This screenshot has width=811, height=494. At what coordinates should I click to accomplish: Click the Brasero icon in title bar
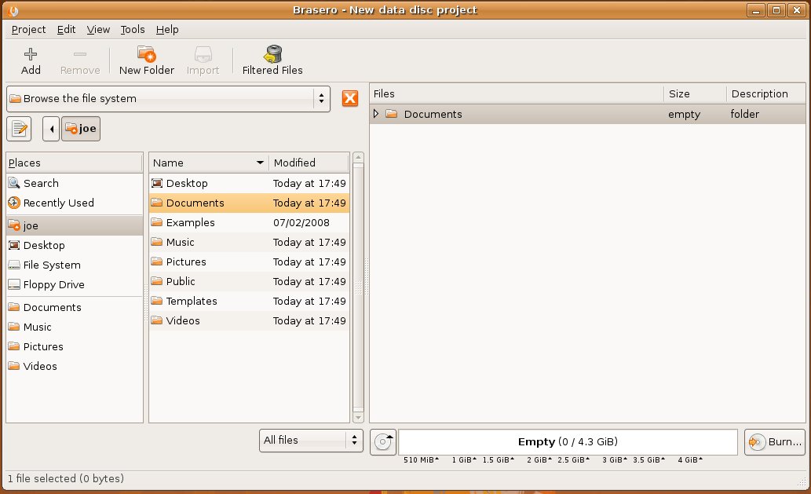point(13,10)
